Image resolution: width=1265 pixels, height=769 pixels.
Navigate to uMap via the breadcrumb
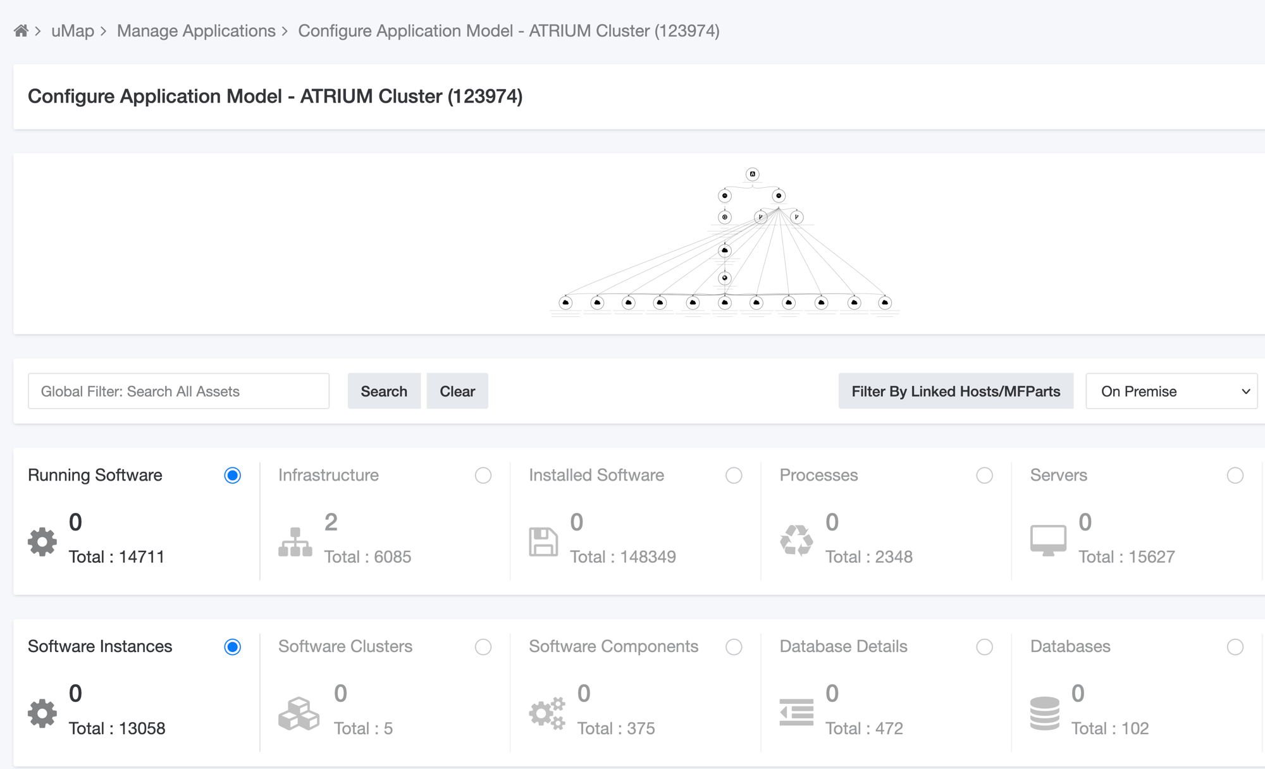point(71,30)
